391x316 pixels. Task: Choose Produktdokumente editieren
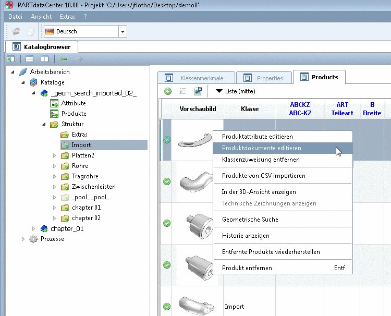pyautogui.click(x=283, y=148)
